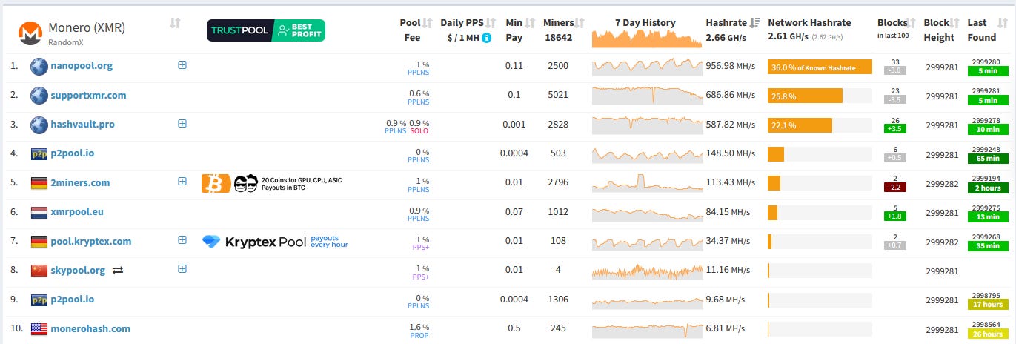
Task: Sort table by Miners column
Action: [580, 23]
